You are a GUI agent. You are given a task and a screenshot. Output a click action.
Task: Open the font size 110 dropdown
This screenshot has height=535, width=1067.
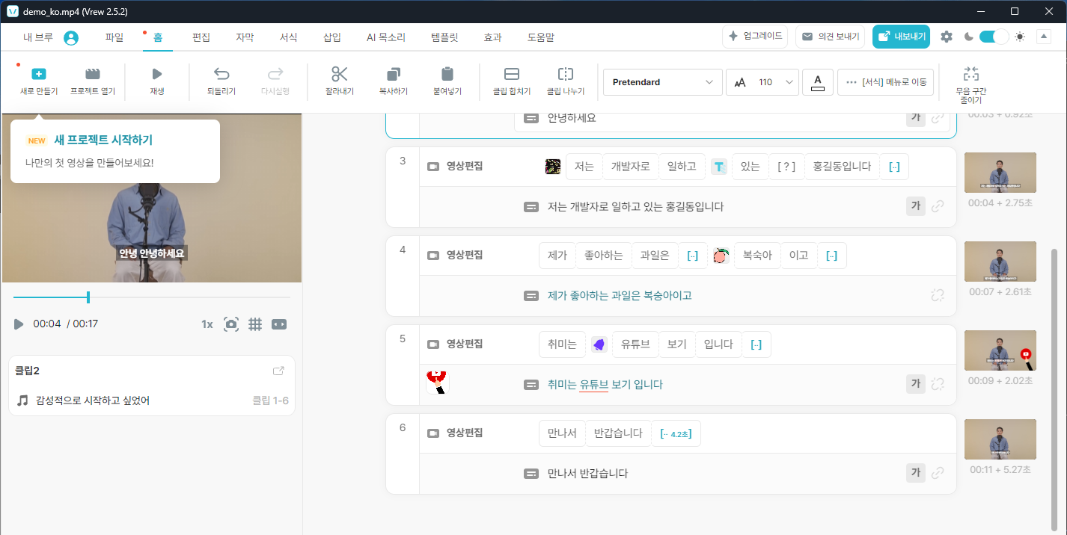click(762, 82)
